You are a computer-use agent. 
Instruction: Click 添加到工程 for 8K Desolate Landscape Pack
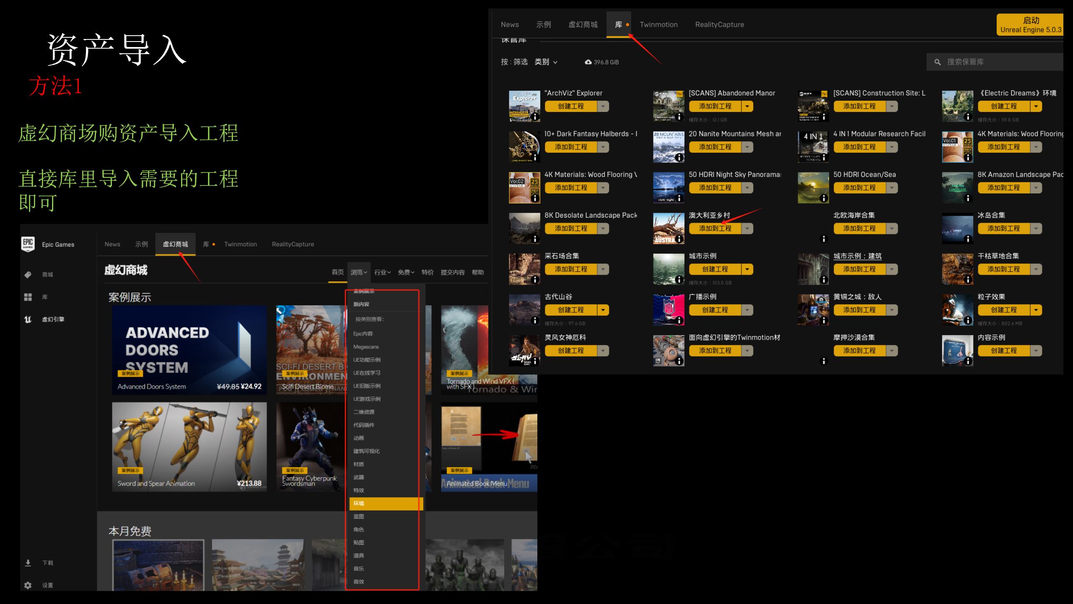[x=571, y=229]
